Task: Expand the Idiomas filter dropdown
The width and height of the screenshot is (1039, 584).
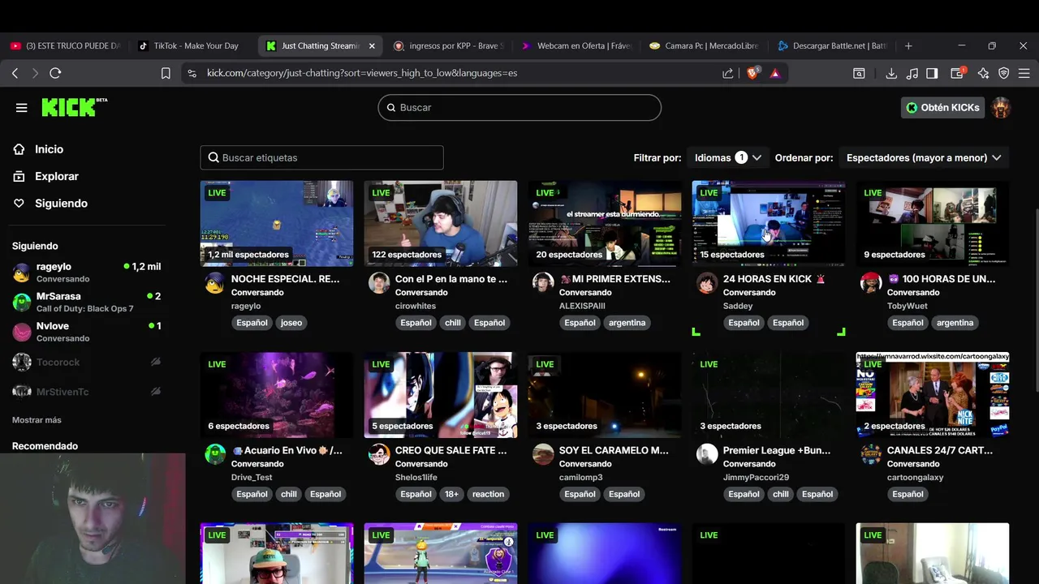Action: [x=727, y=157]
